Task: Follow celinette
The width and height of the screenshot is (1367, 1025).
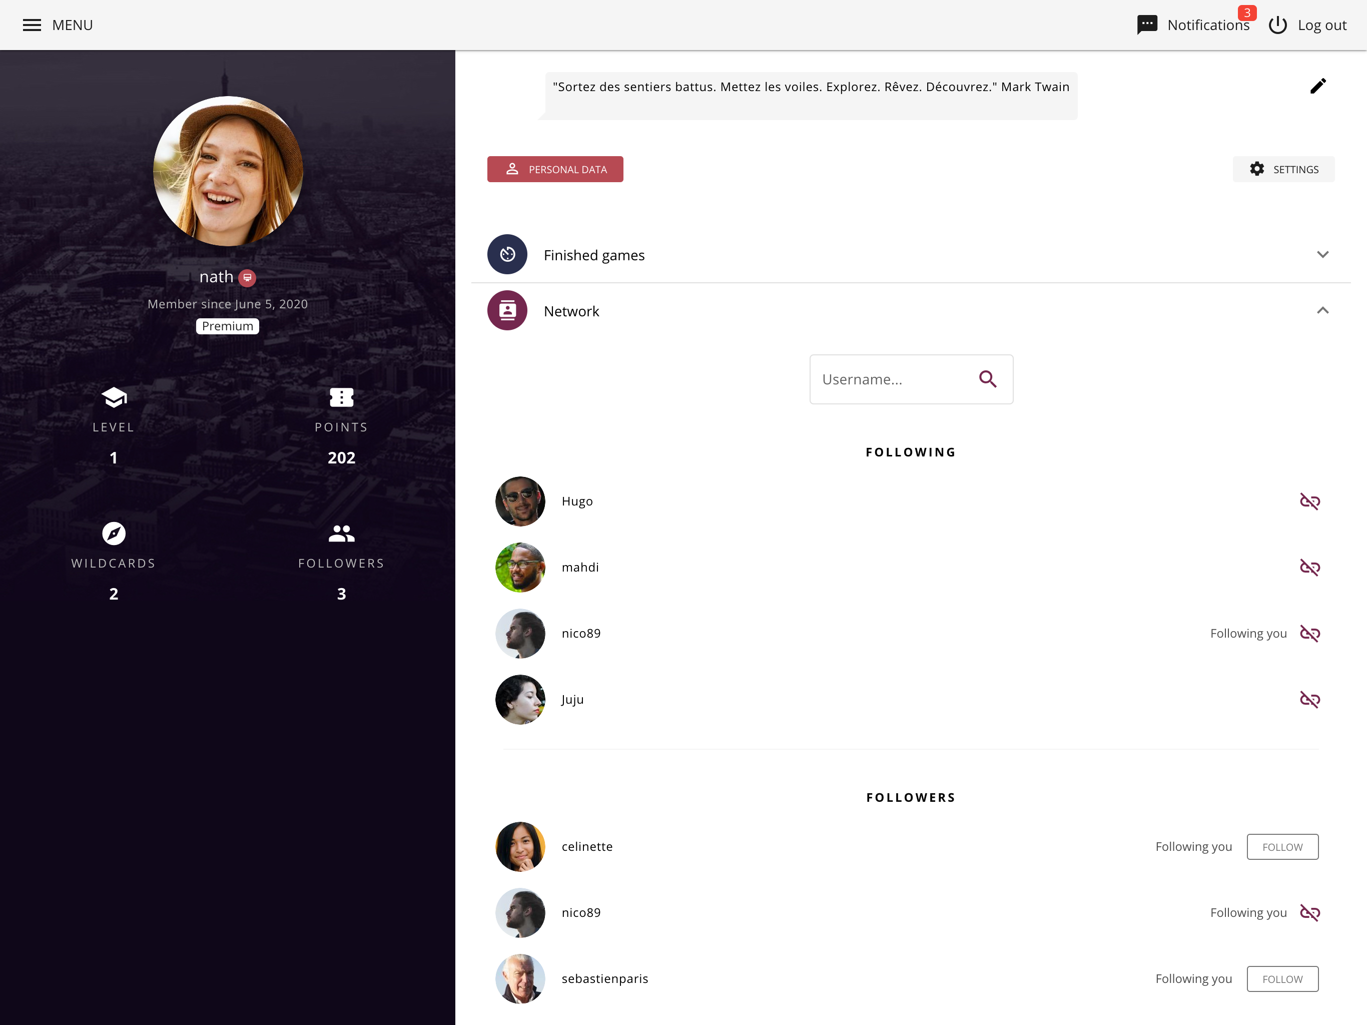Action: coord(1282,847)
